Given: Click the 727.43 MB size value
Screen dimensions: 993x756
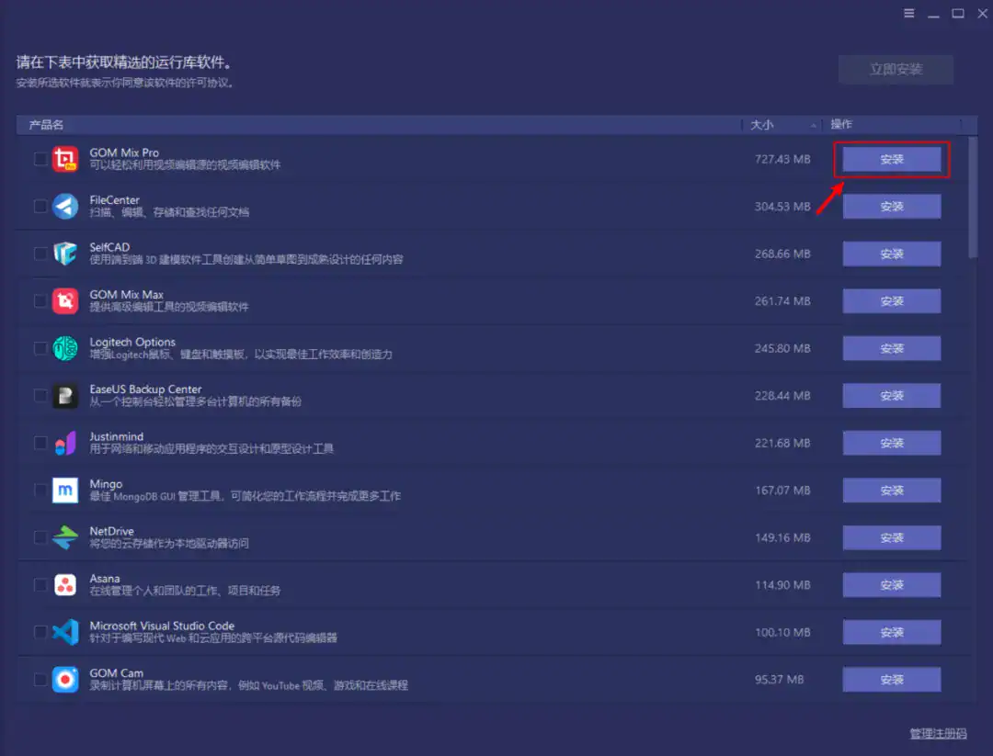Looking at the screenshot, I should coord(782,160).
